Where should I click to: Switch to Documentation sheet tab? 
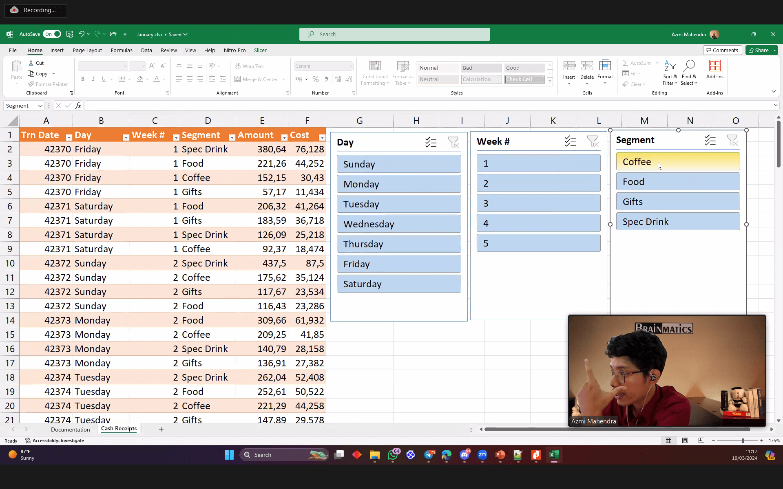70,430
